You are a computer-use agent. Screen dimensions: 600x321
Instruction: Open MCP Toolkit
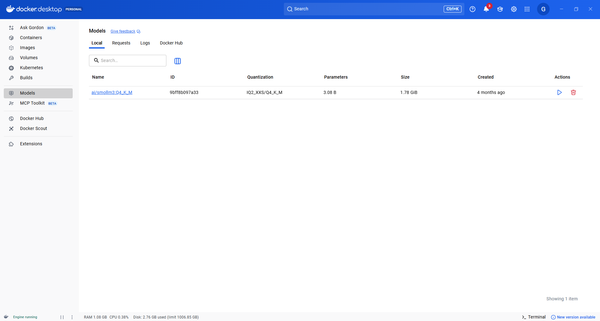point(38,103)
